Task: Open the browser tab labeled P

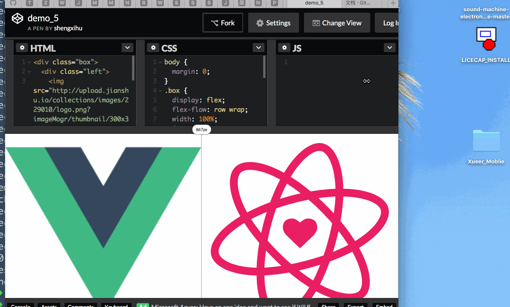Action: click(x=274, y=3)
